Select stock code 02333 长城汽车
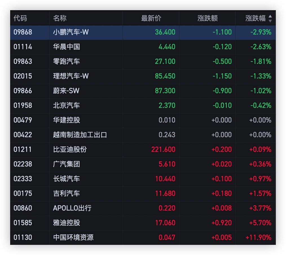This screenshot has width=286, height=255. pos(23,179)
